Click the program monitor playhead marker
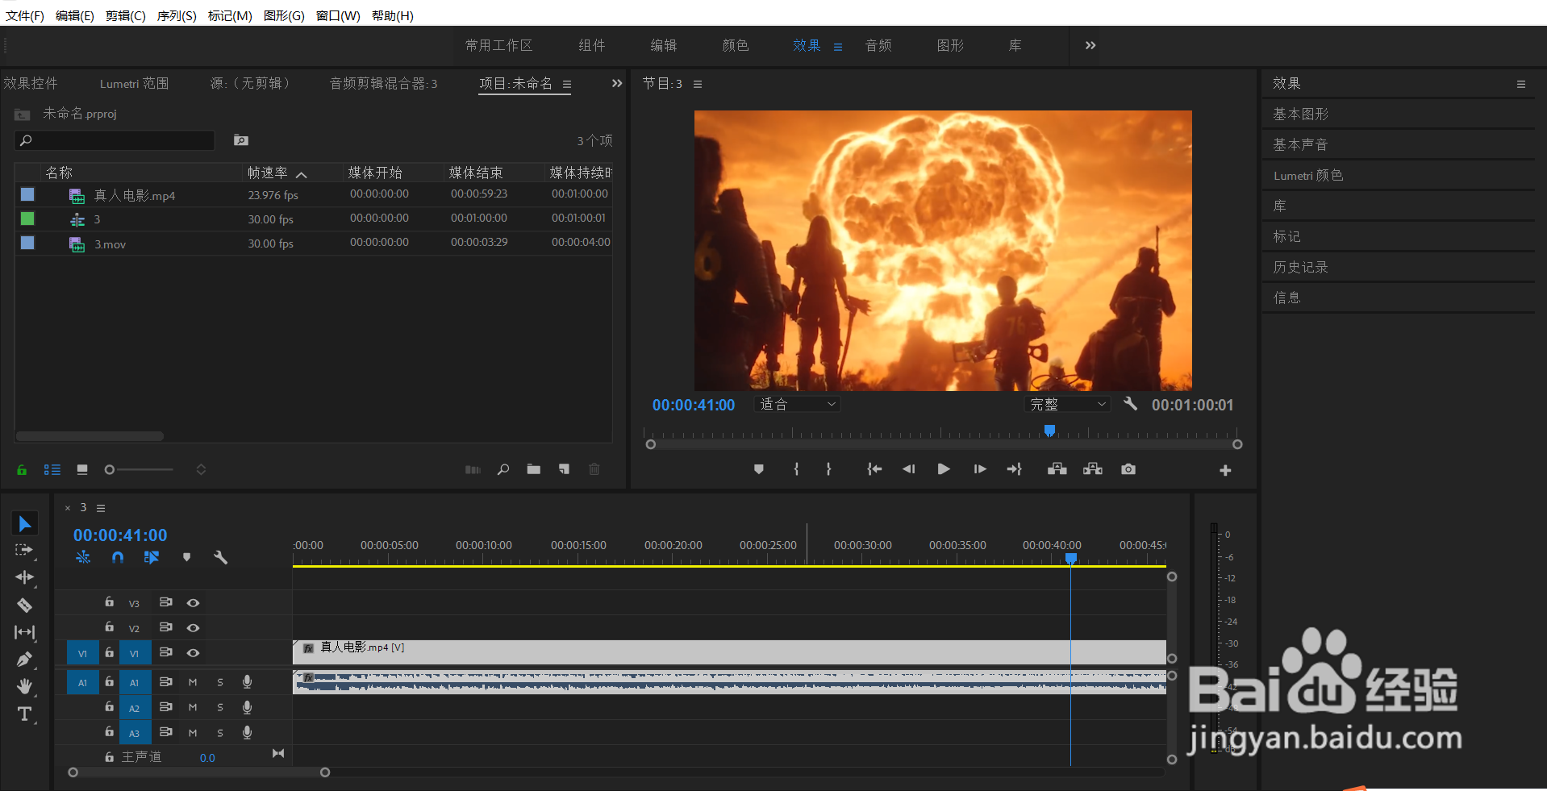 pyautogui.click(x=1049, y=431)
